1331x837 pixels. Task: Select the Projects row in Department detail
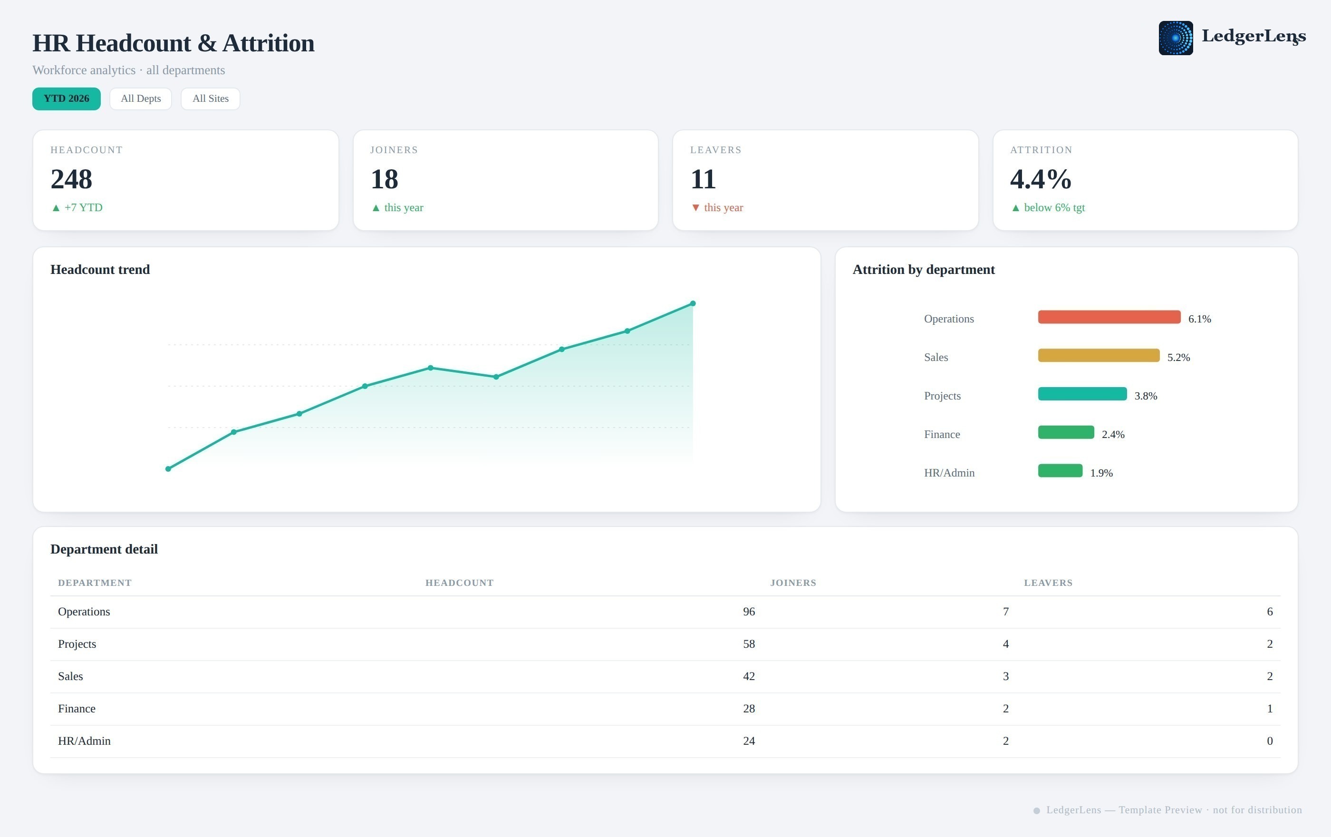(x=665, y=644)
